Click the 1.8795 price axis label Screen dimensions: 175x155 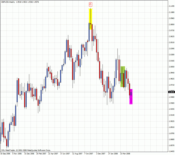tap(172, 133)
